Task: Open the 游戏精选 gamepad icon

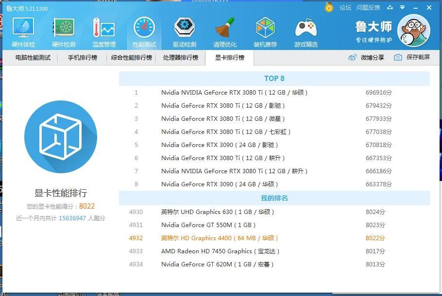Action: pos(306,32)
